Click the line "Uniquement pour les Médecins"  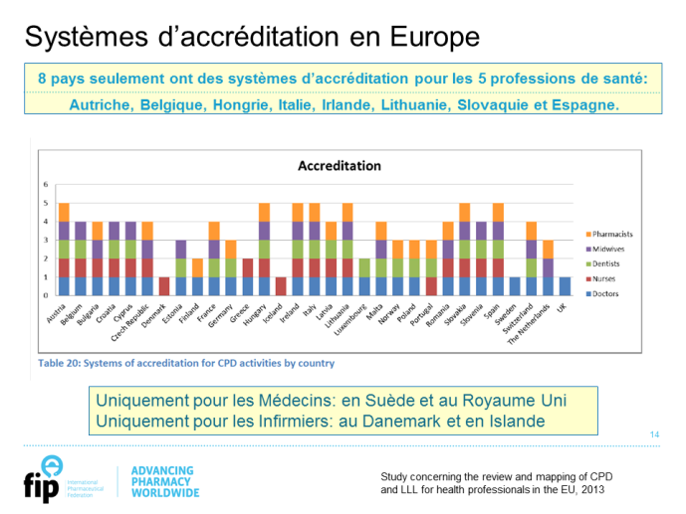pos(332,401)
